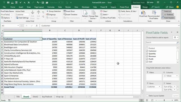
Task: Click the macro record icon in status bar
Action: [9, 100]
